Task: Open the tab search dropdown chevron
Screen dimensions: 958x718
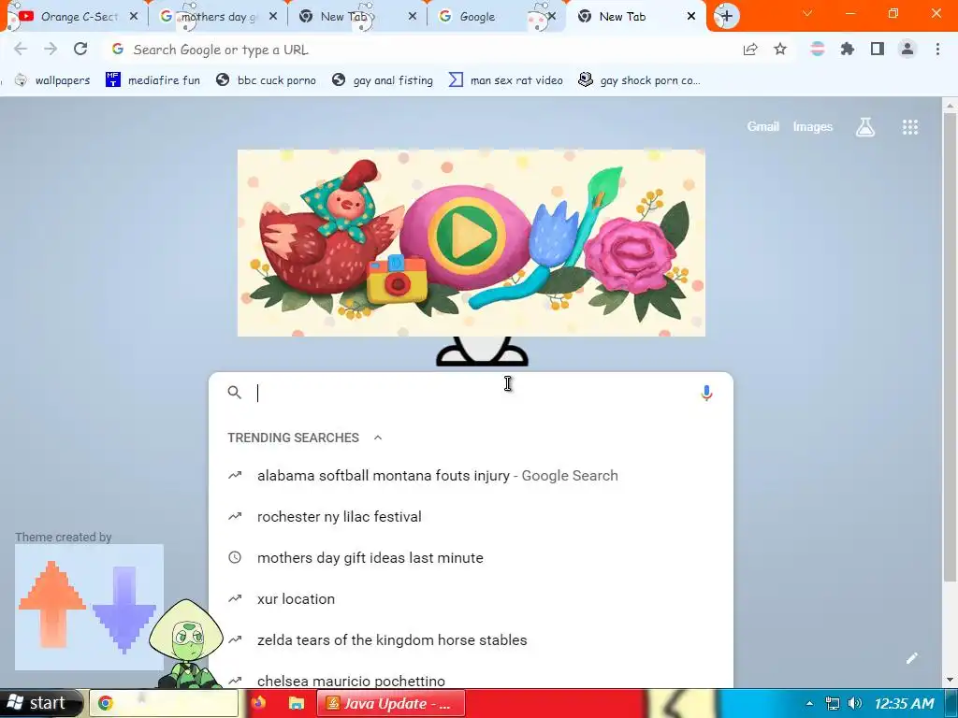Action: click(807, 13)
